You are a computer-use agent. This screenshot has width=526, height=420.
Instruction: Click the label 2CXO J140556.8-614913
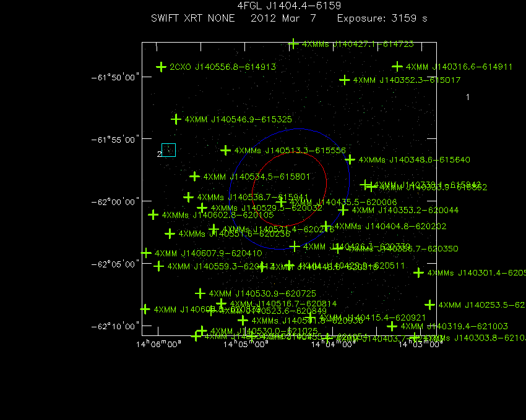[223, 67]
